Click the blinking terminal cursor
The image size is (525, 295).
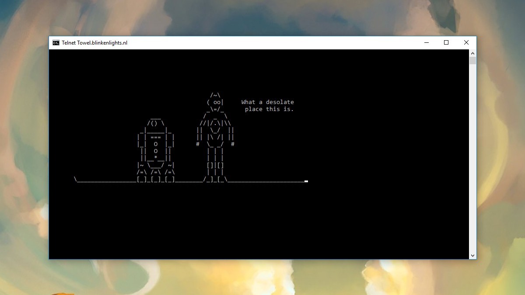tap(306, 181)
